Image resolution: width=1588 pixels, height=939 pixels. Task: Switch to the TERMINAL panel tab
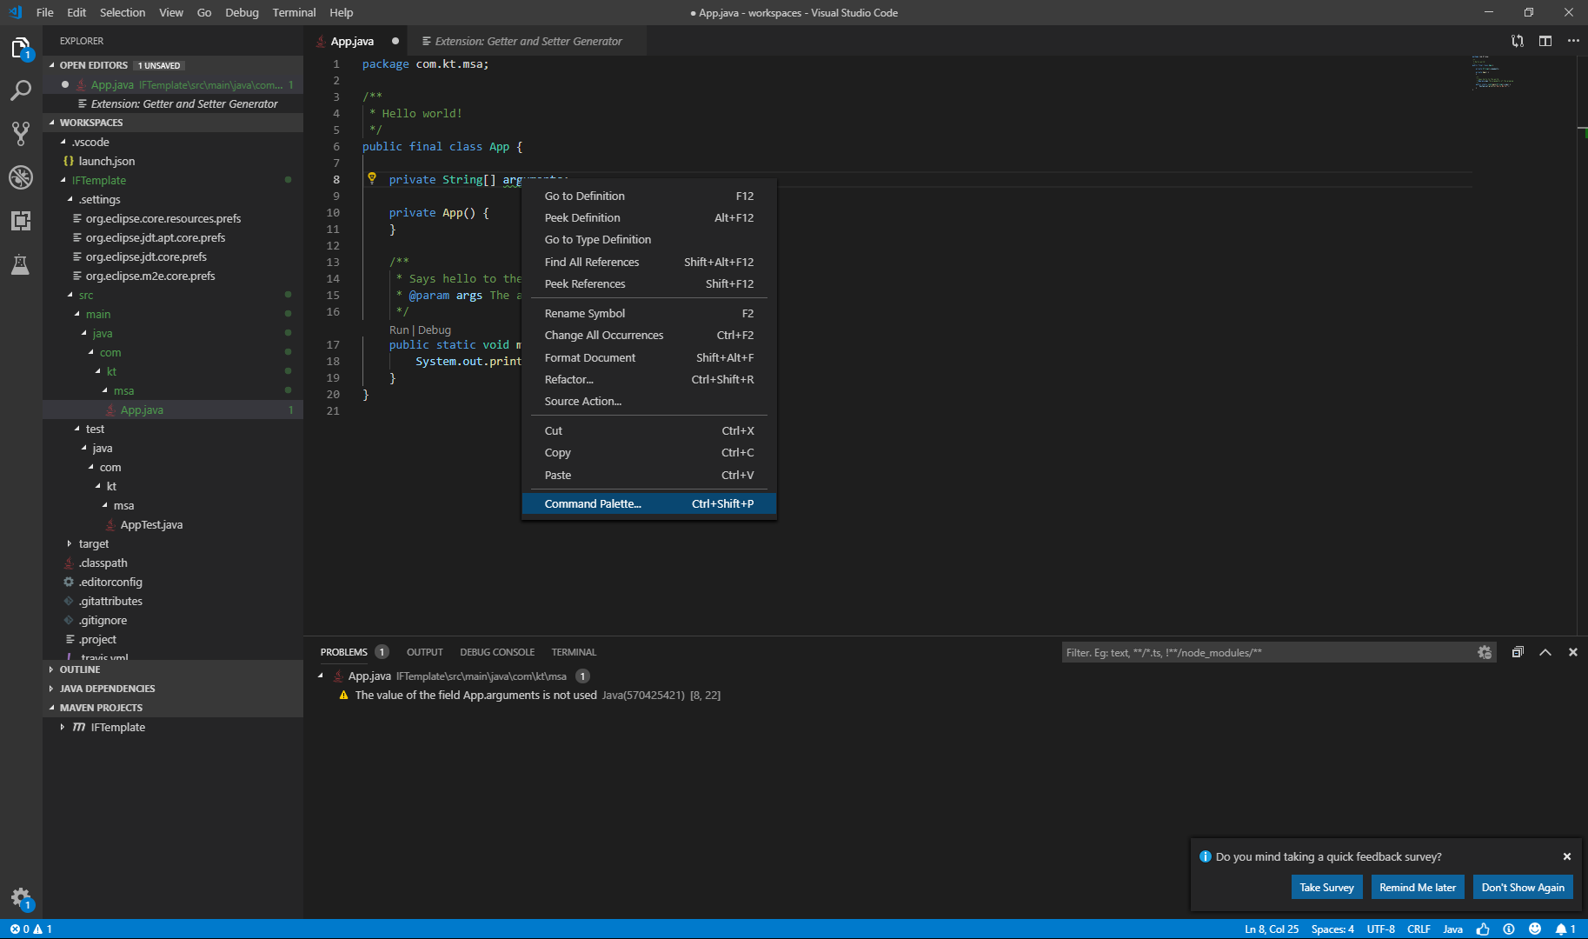[x=574, y=652]
